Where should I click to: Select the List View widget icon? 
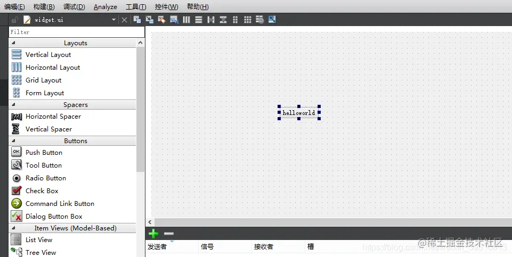pos(17,240)
